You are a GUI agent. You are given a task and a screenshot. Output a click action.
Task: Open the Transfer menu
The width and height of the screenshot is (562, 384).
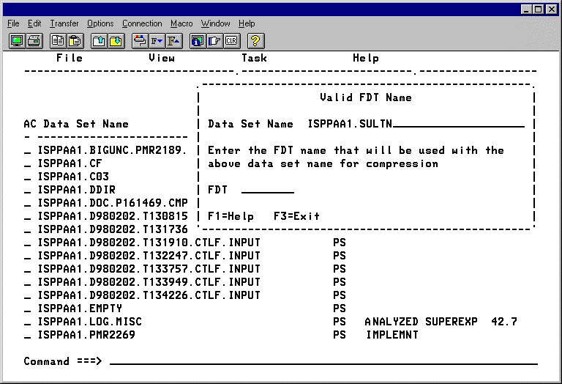point(64,23)
